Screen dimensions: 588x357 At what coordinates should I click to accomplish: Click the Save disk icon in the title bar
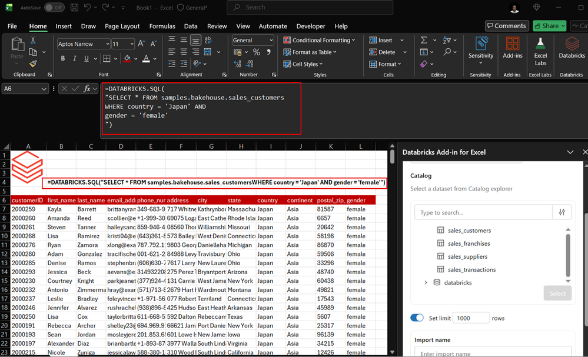(74, 7)
